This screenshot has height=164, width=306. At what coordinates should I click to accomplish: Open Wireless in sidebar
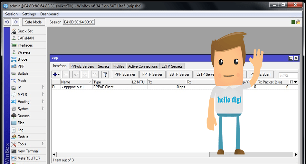(28, 52)
